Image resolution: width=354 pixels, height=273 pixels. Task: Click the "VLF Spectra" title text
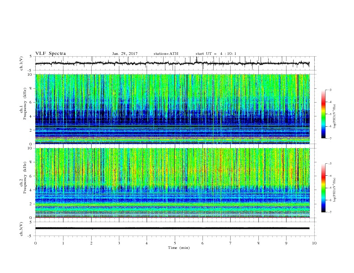pos(51,54)
